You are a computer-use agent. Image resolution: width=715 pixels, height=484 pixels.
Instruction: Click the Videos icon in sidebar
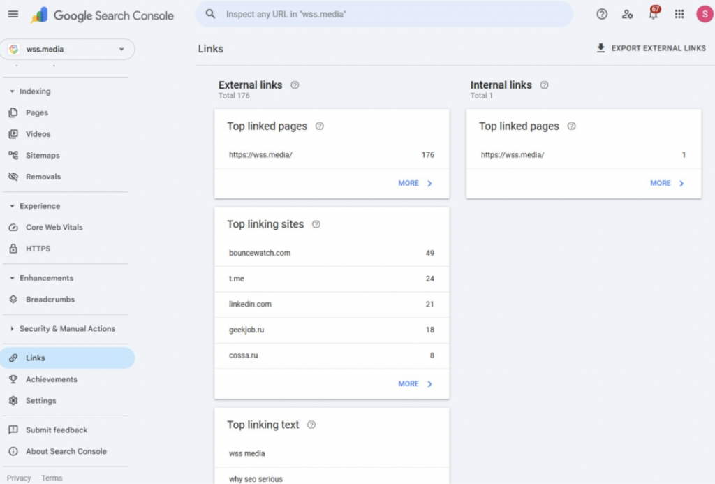[13, 134]
